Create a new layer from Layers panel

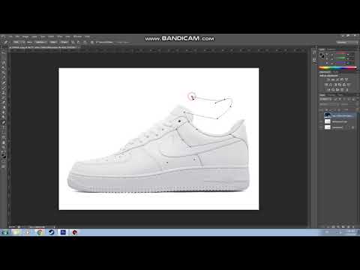point(348,226)
